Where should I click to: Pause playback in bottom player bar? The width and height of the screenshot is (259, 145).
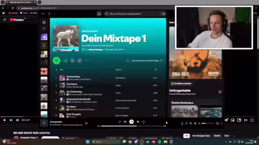pos(132,122)
